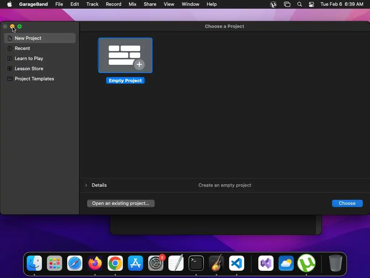Open Learn to Play section
The width and height of the screenshot is (370, 278).
(40, 58)
